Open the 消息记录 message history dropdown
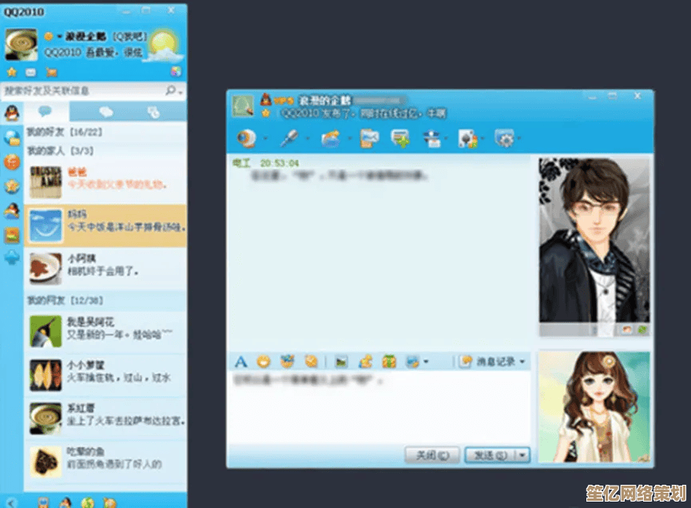This screenshot has width=691, height=508. coord(494,362)
